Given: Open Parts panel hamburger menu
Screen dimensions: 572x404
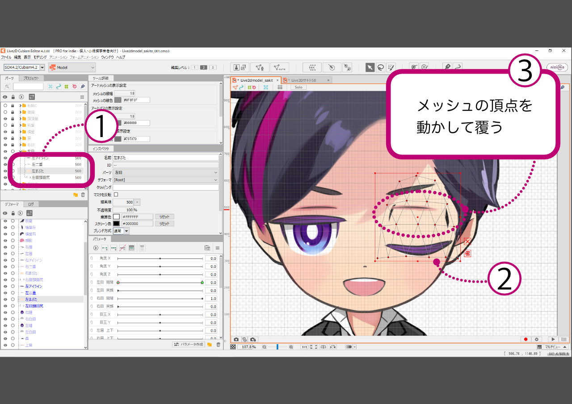Looking at the screenshot, I should click(x=82, y=96).
